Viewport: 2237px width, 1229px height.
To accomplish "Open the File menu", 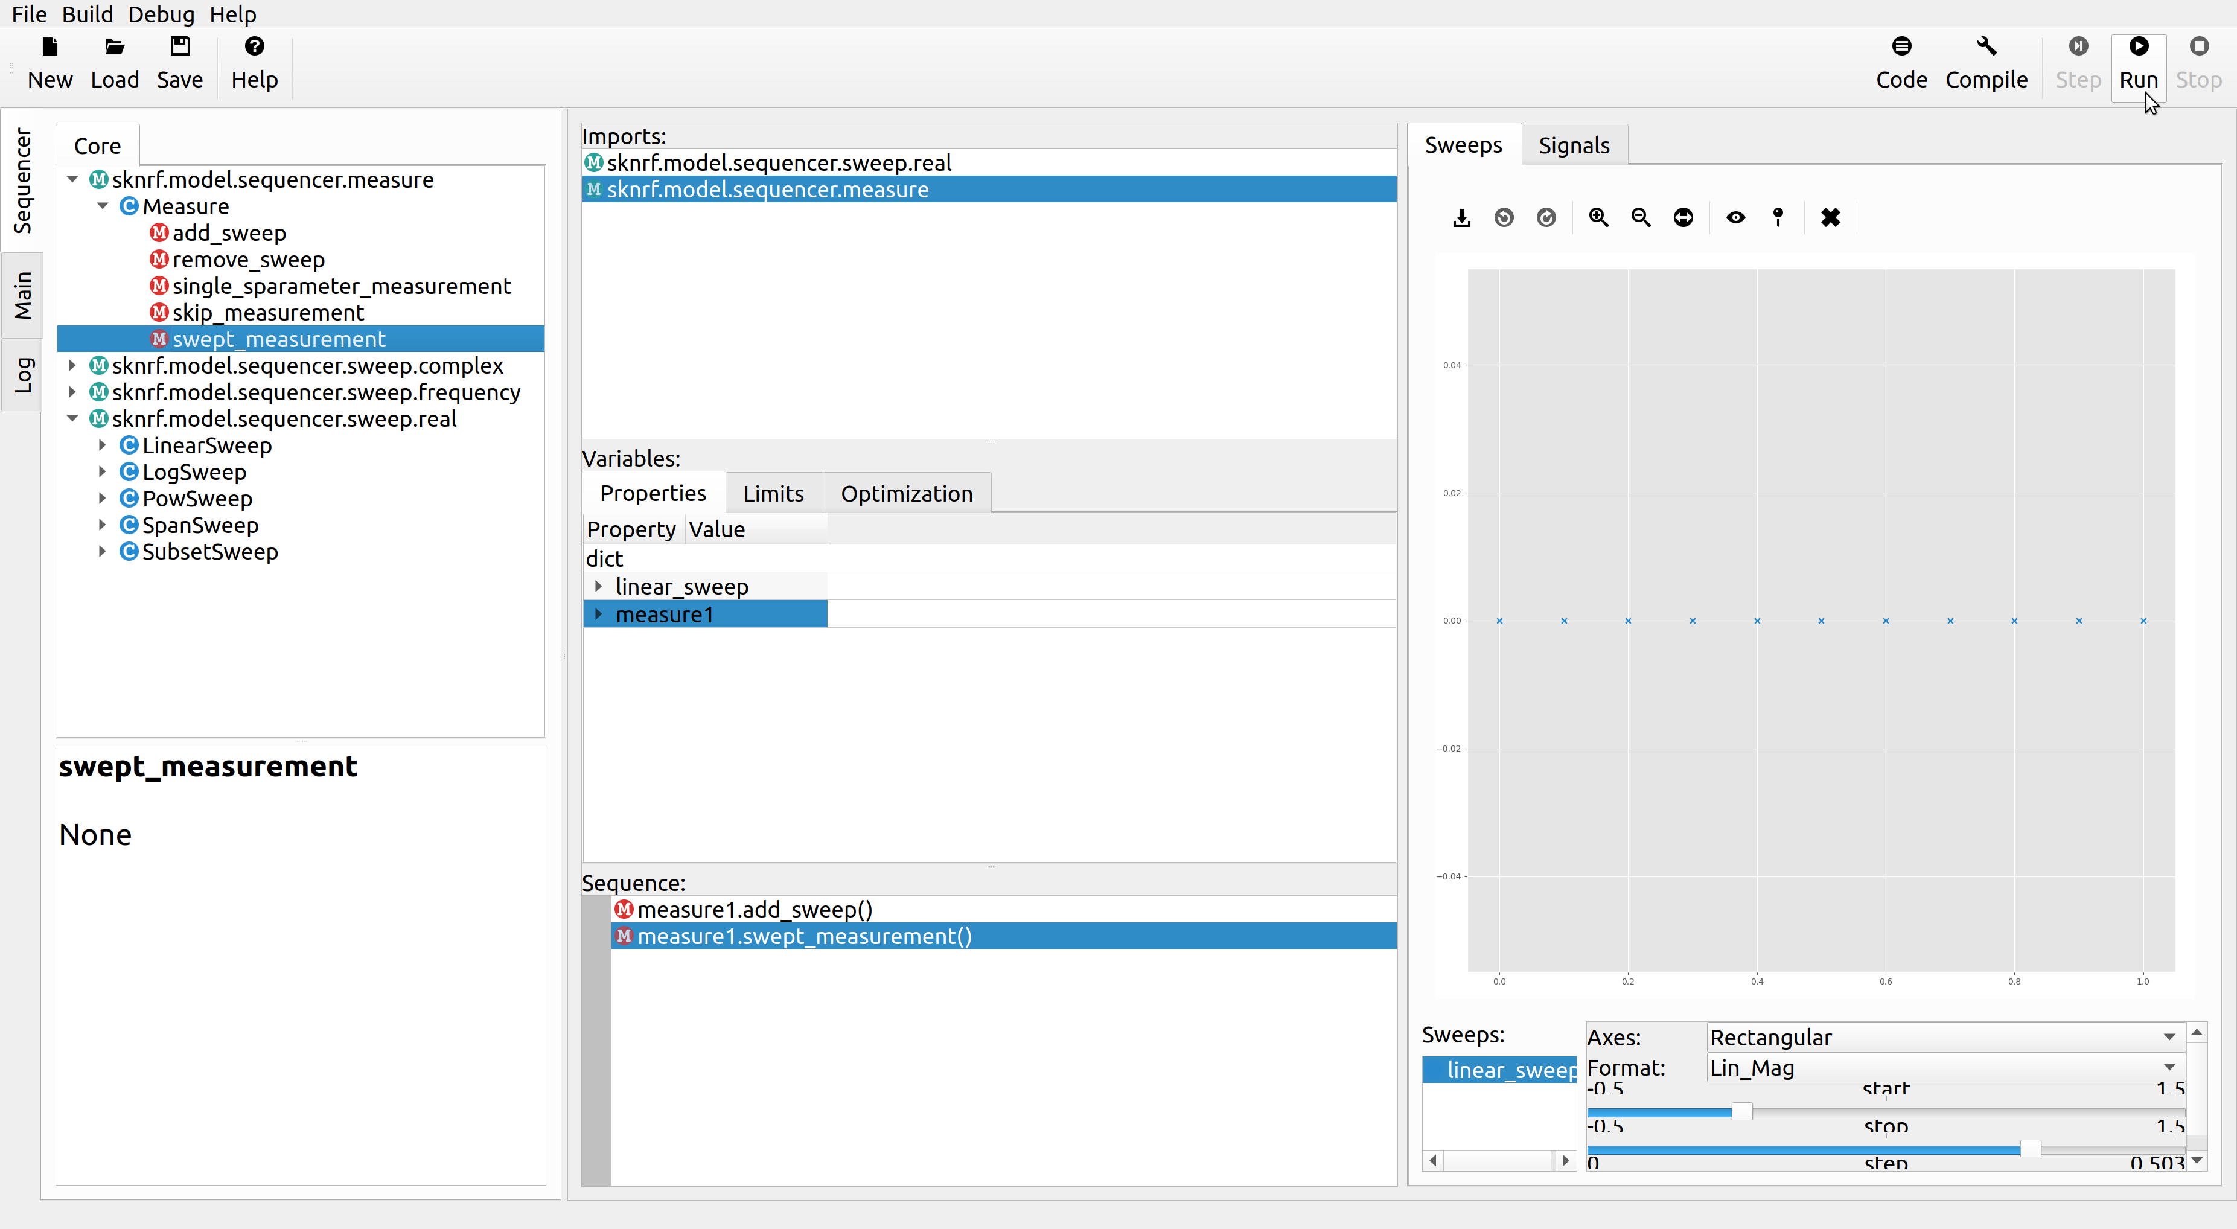I will tap(28, 14).
